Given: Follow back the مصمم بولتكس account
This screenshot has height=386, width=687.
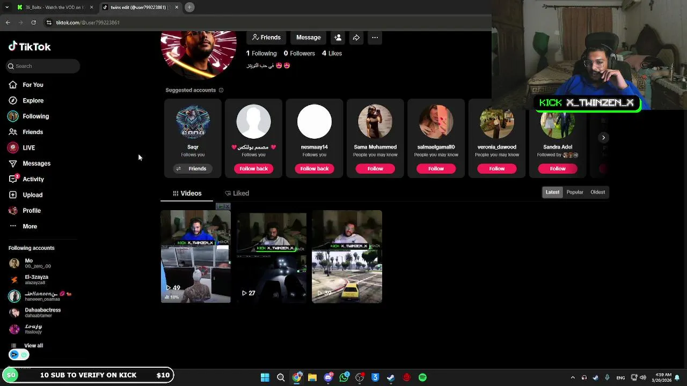Looking at the screenshot, I should pos(253,169).
